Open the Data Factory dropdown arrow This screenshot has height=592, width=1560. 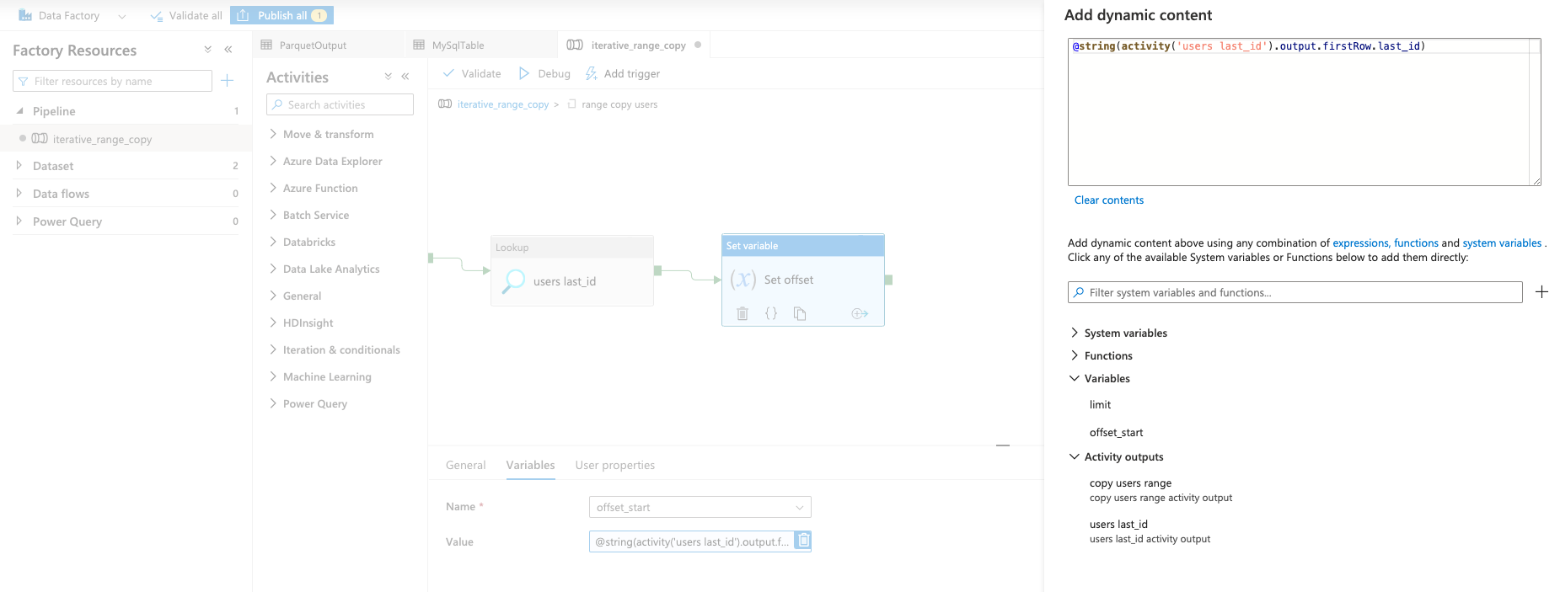(x=122, y=16)
